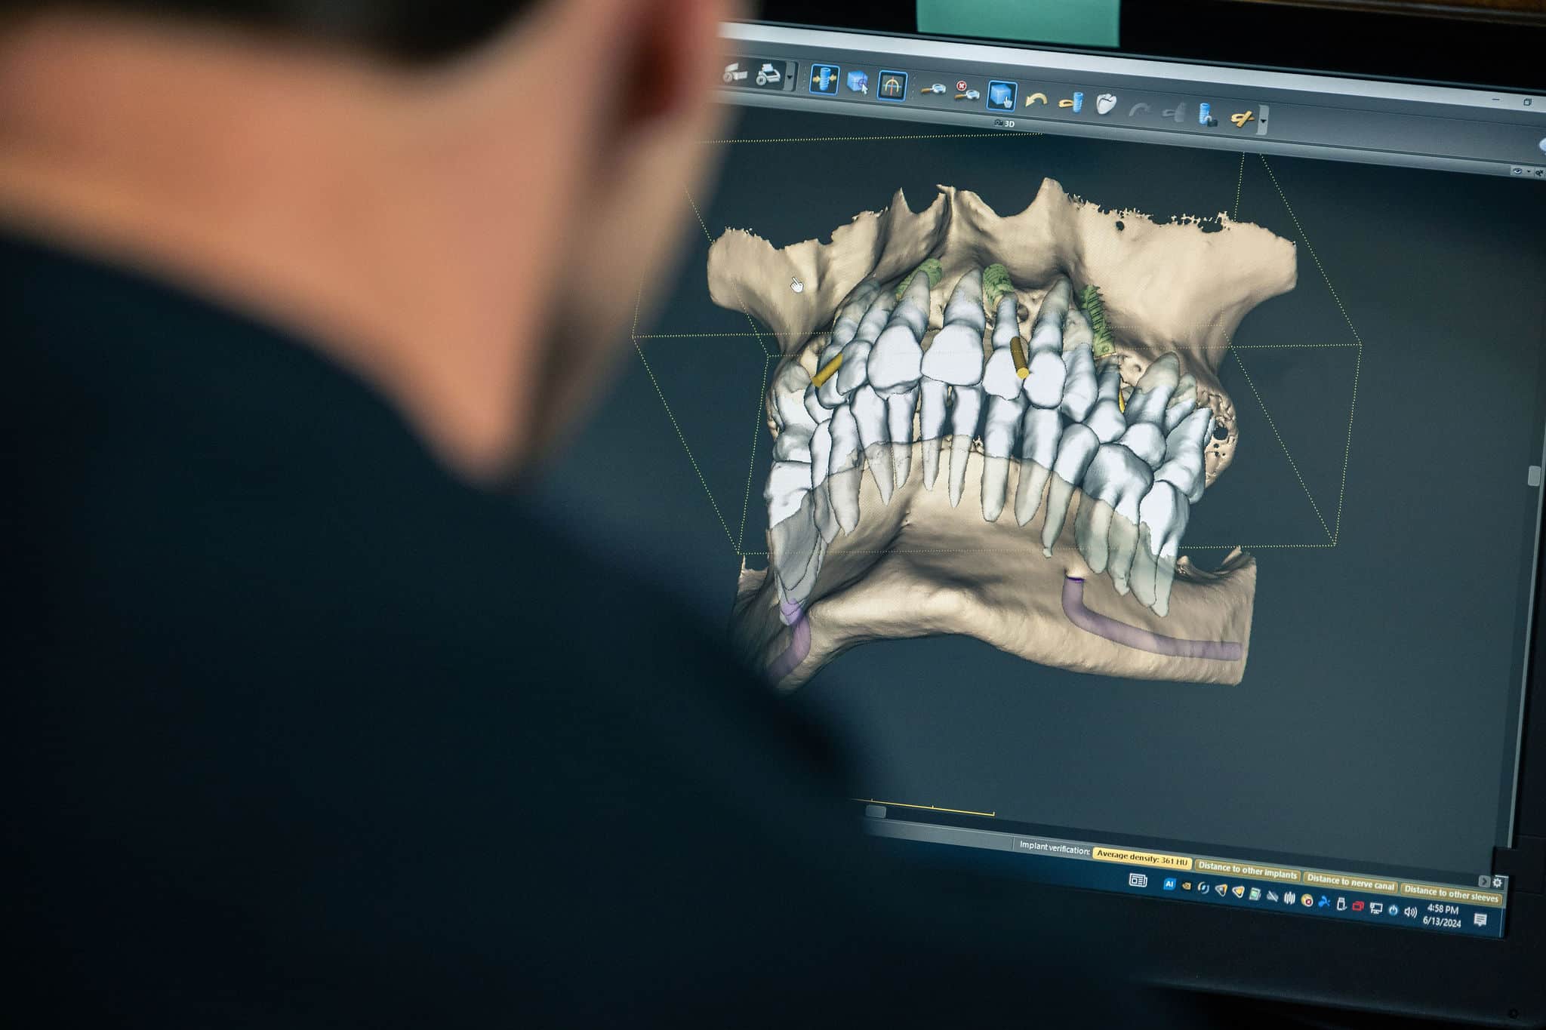The width and height of the screenshot is (1546, 1030).
Task: Expand status bar chevron beside gear icon
Action: point(1483,881)
